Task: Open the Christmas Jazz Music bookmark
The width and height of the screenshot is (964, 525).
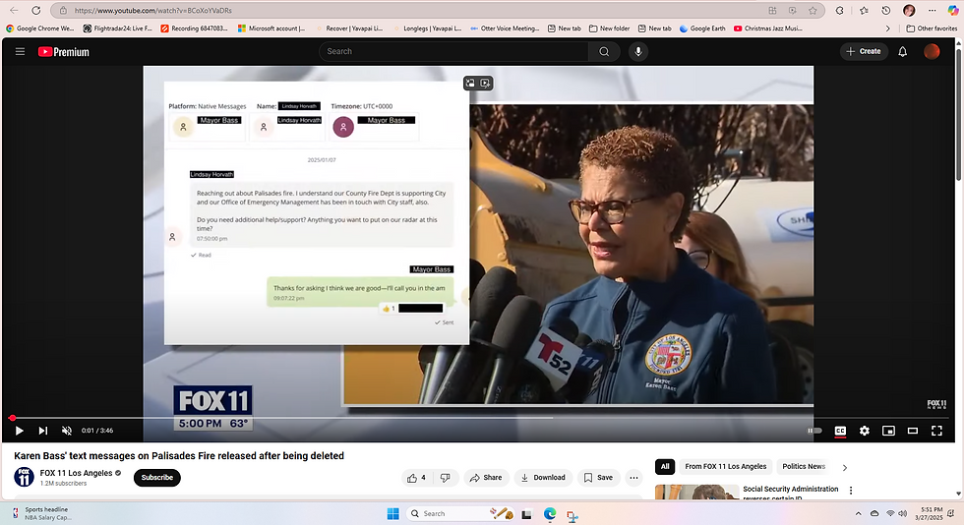Action: click(768, 29)
